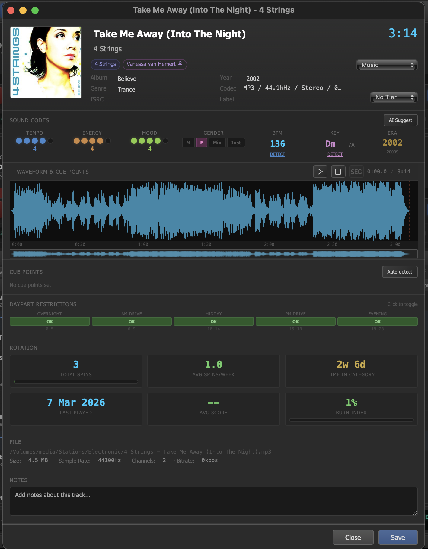Click DETECT link under BPM
This screenshot has width=428, height=549.
(x=277, y=154)
